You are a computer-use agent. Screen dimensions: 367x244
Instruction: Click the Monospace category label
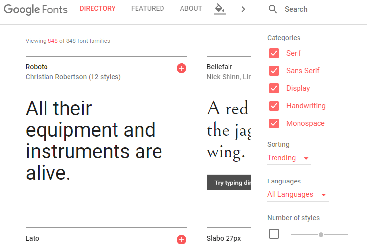(305, 123)
